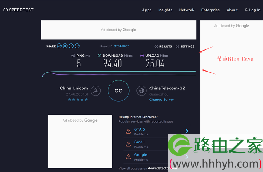Rate China Unicom using the stars
This screenshot has width=263, height=172.
pyautogui.click(x=78, y=100)
